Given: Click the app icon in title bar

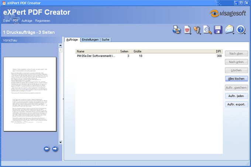Looking at the screenshot, I should point(4,3).
